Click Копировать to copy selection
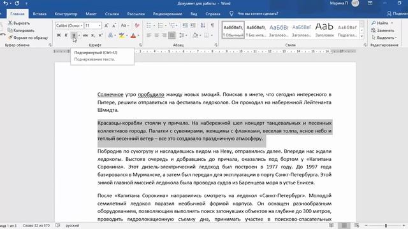This screenshot has width=408, height=229. (x=21, y=31)
